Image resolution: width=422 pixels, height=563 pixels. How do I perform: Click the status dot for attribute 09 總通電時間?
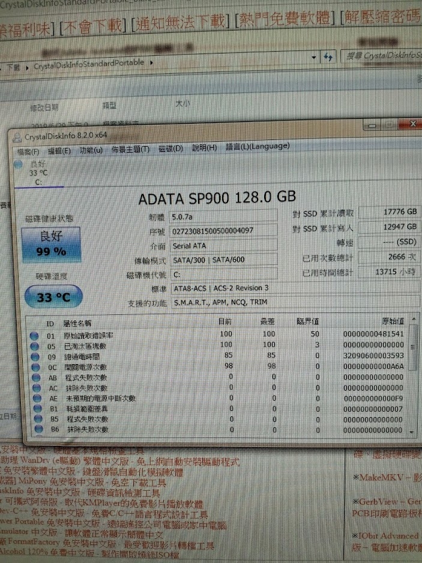pos(35,356)
